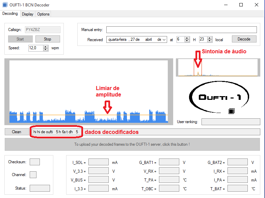This screenshot has width=265, height=198.
Task: Close the OUFTI-1 BCN Decoder window
Action: [x=257, y=5]
